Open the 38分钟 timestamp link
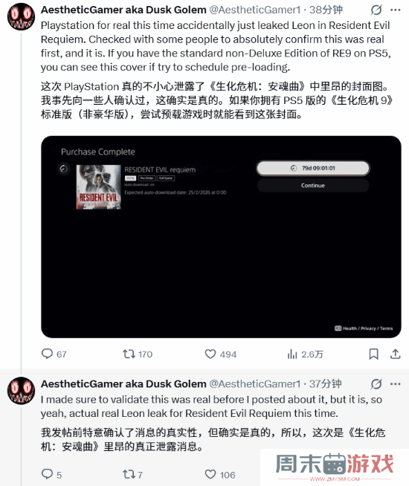Screen dimensions: 409x486 tap(326, 10)
